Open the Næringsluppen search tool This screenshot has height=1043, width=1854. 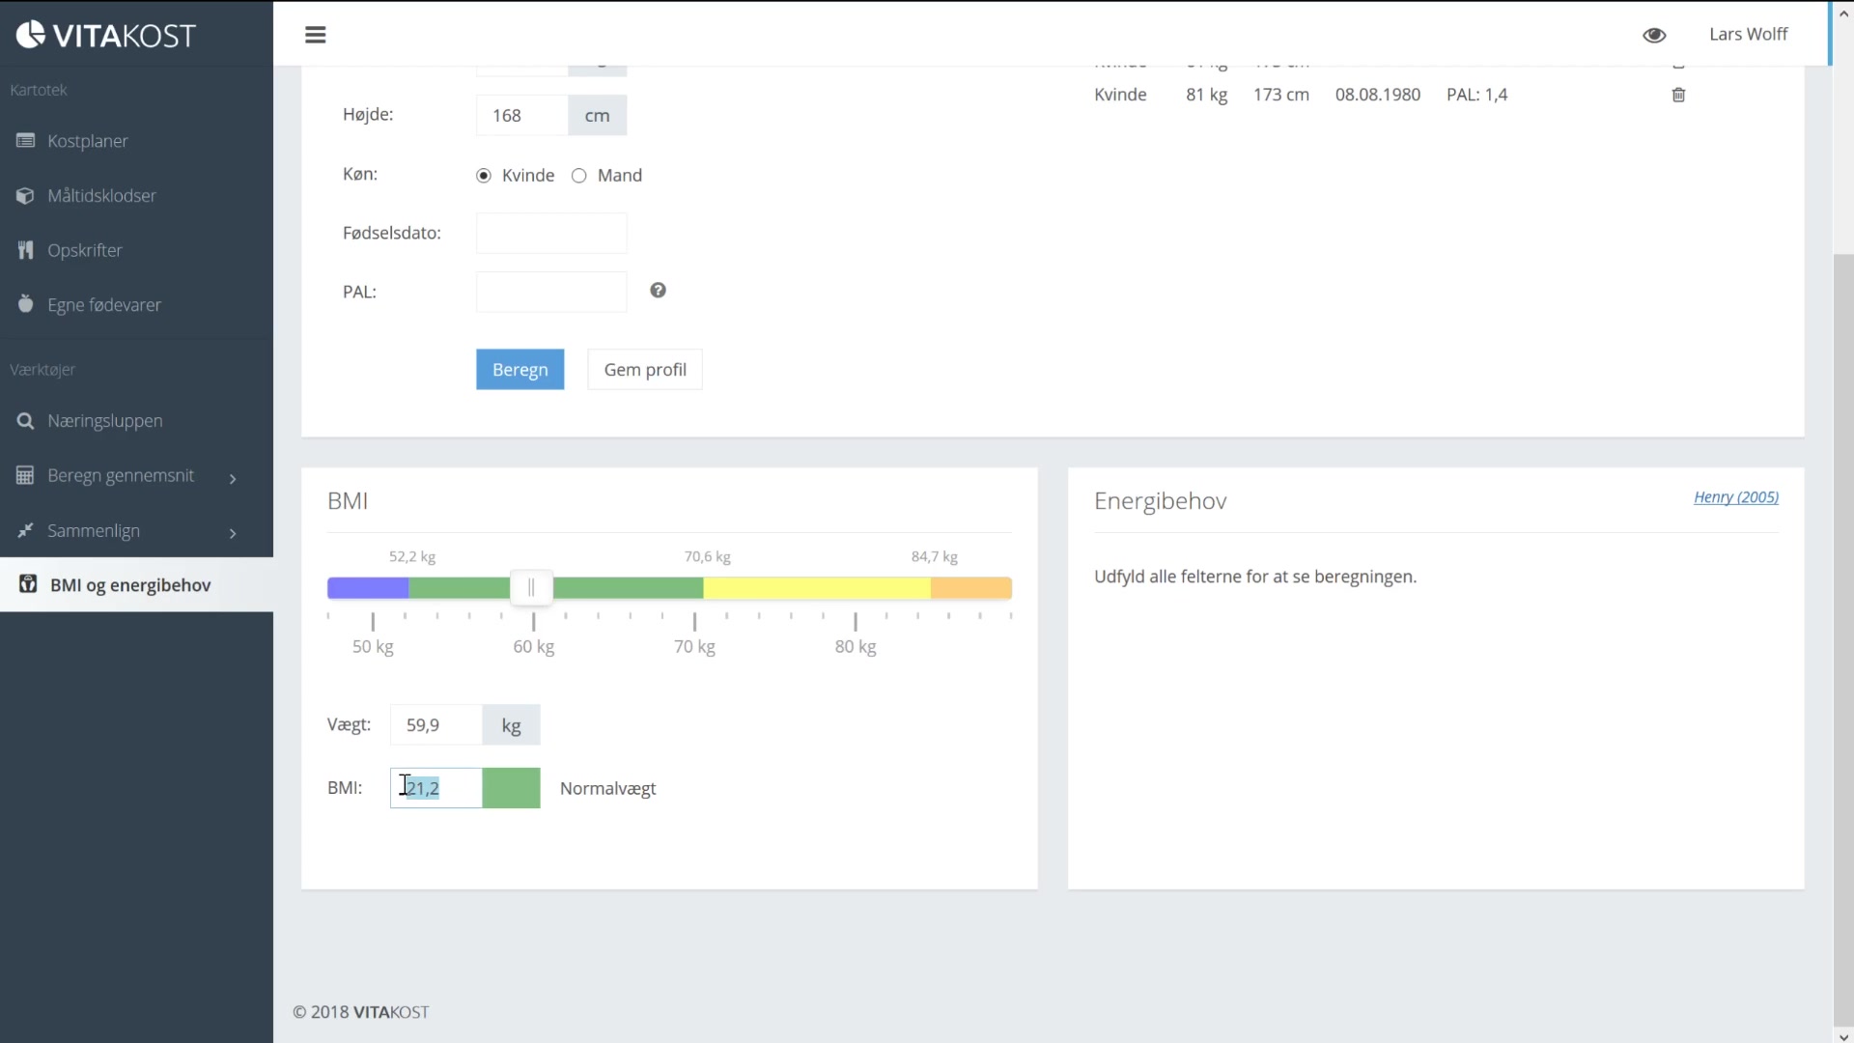104,421
